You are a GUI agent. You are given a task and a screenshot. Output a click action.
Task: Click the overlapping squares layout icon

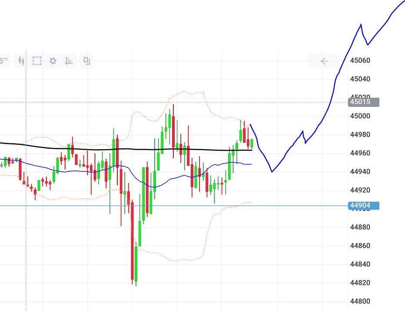click(x=87, y=61)
